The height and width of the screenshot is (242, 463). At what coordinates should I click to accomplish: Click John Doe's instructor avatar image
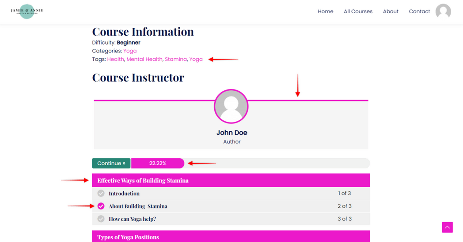click(x=231, y=107)
